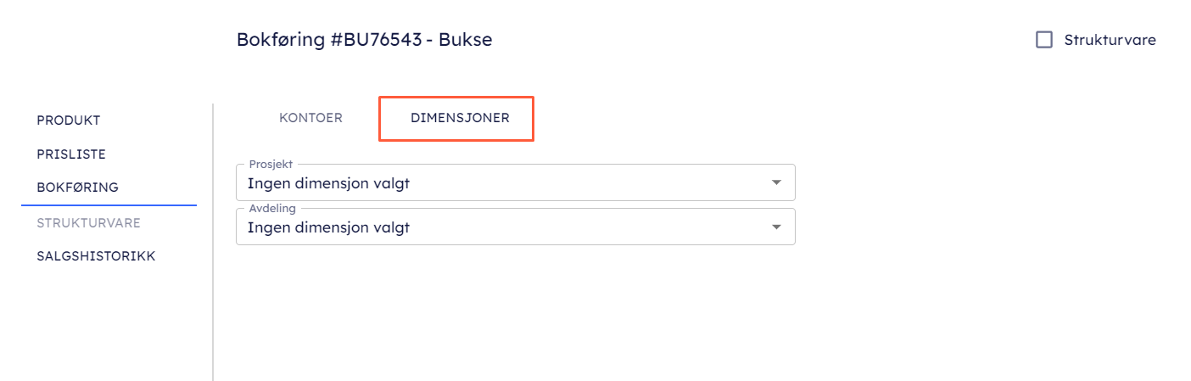
Task: Switch to the Kontoer tab
Action: coord(310,118)
